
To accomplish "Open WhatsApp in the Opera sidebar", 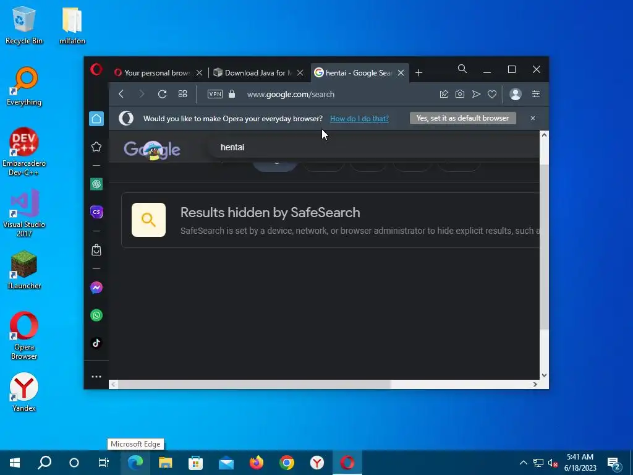I will [x=96, y=315].
